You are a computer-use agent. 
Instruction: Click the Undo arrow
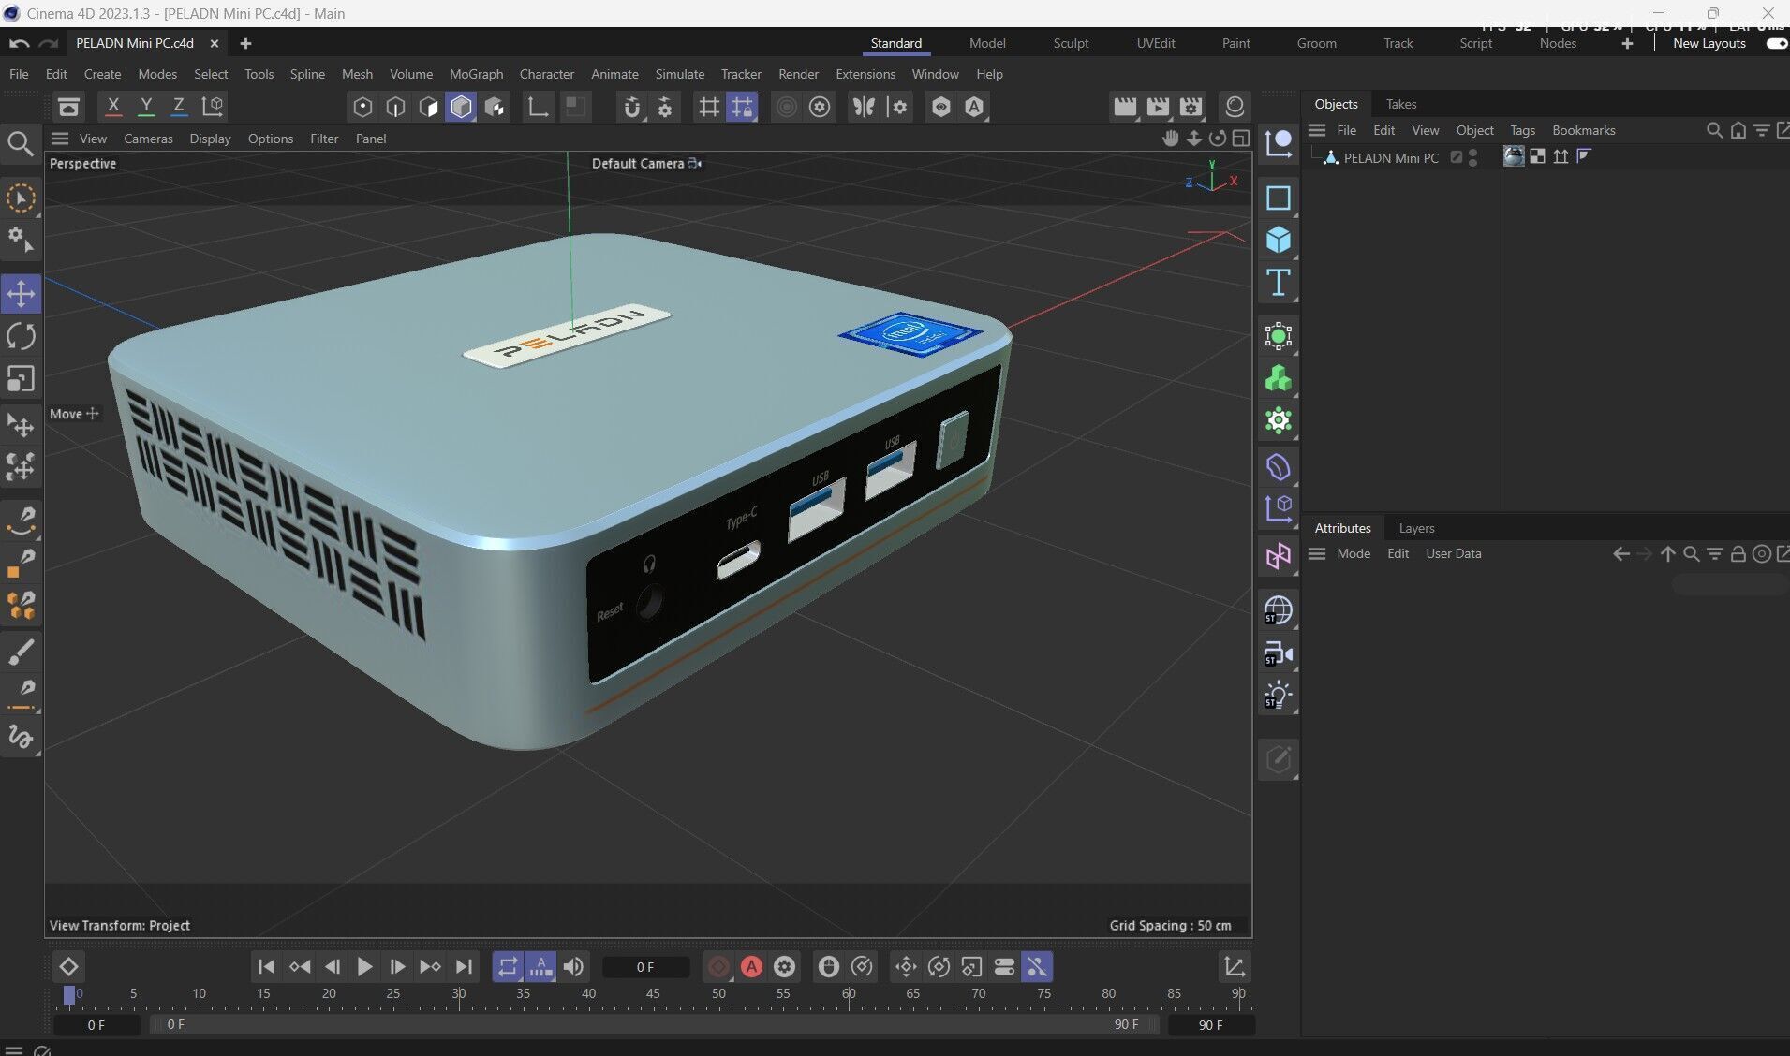20,43
